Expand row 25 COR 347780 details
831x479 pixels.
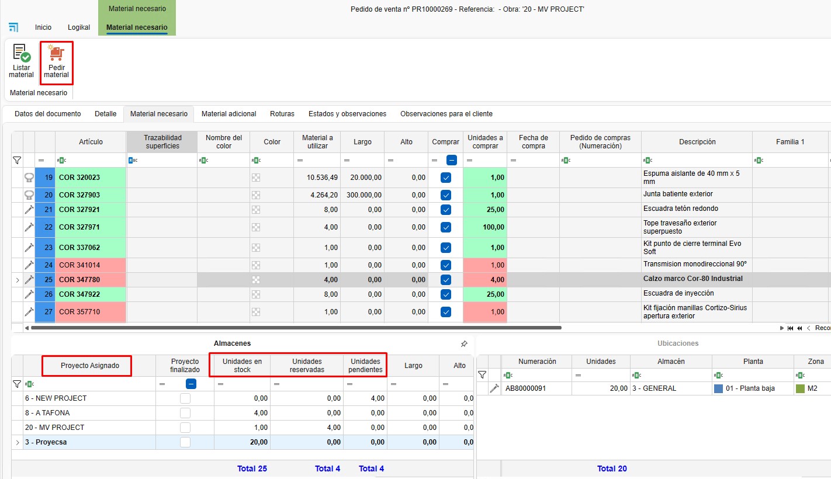(x=17, y=280)
